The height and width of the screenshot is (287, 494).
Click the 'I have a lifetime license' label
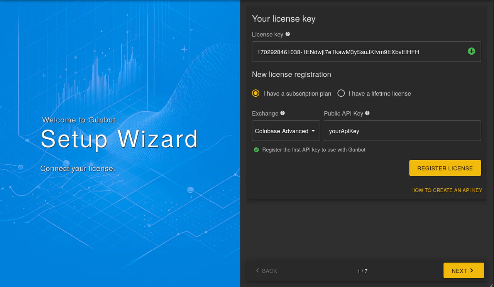point(380,94)
